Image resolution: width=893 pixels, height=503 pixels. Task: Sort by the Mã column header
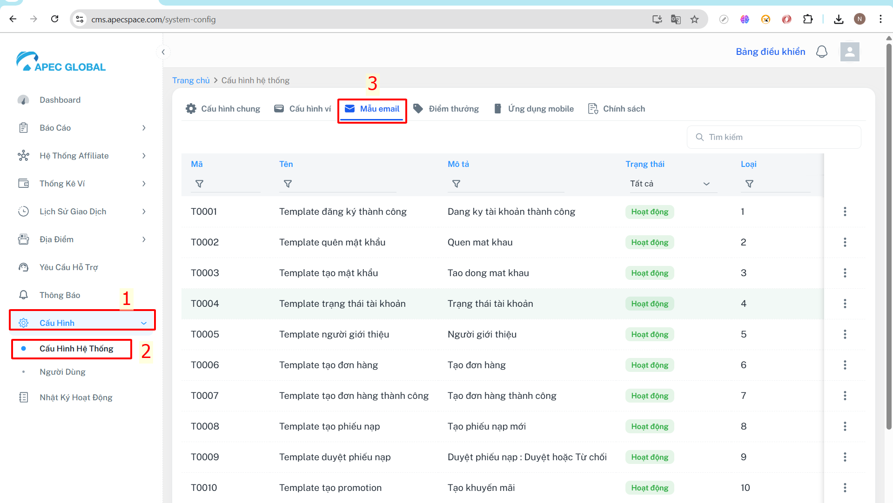pyautogui.click(x=197, y=164)
